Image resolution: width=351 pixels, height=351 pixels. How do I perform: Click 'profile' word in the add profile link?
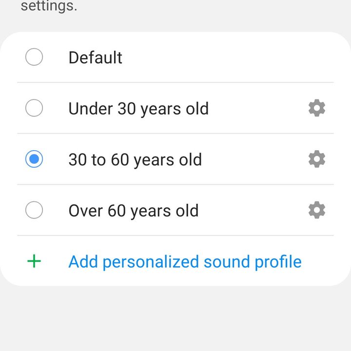[x=278, y=262]
